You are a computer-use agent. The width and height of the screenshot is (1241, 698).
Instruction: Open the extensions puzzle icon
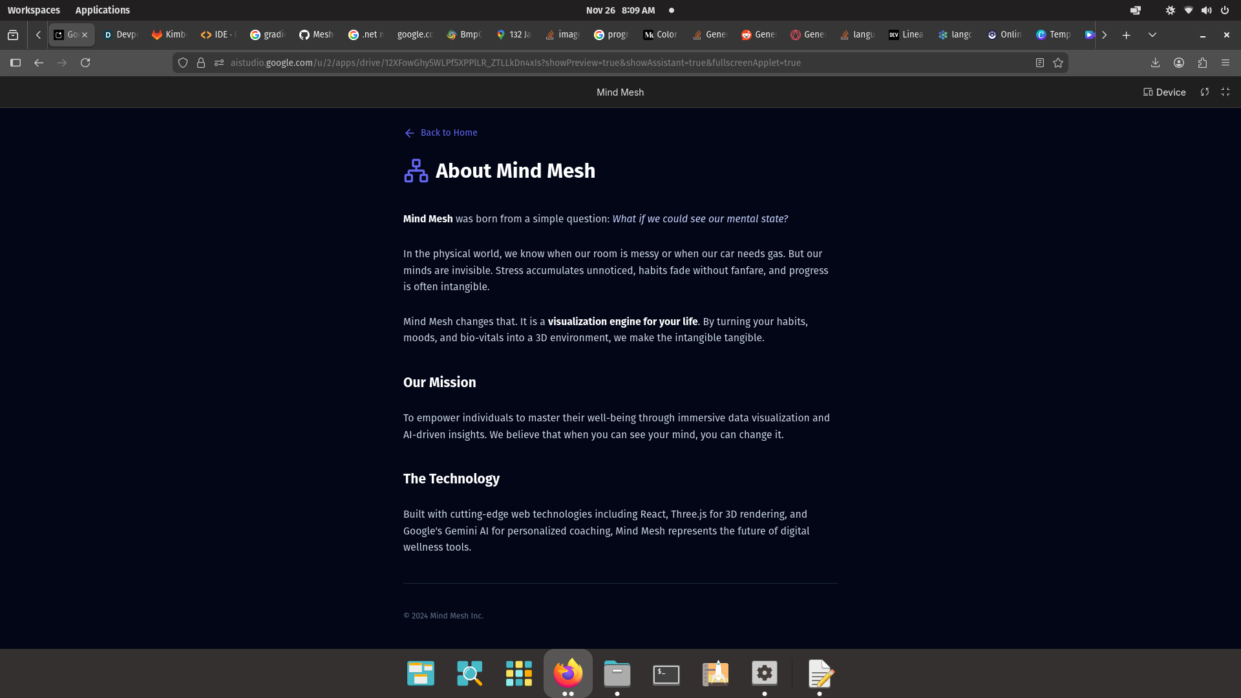[1202, 63]
